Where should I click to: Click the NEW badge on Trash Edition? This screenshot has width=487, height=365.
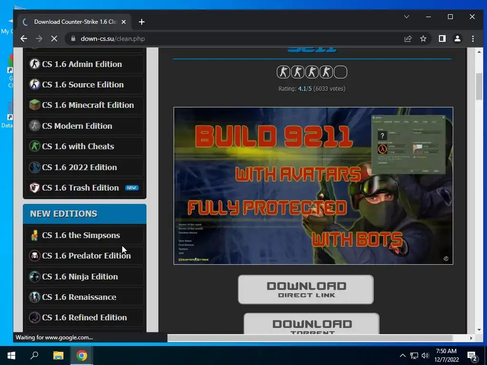coord(132,188)
